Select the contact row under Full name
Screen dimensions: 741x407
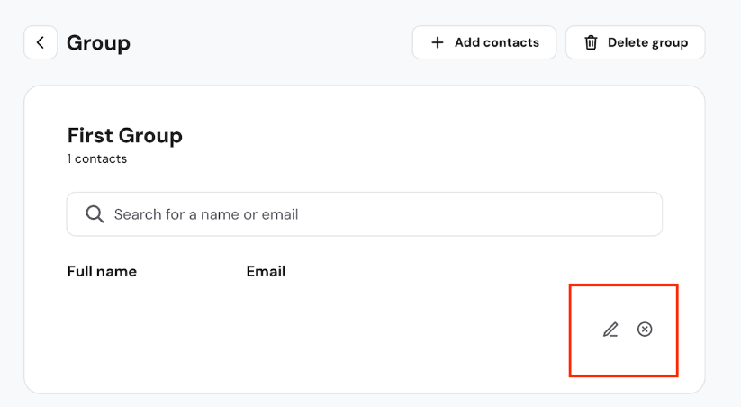point(135,330)
